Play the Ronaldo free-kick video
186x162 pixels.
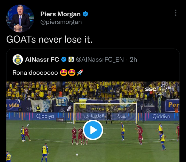[x=93, y=130]
